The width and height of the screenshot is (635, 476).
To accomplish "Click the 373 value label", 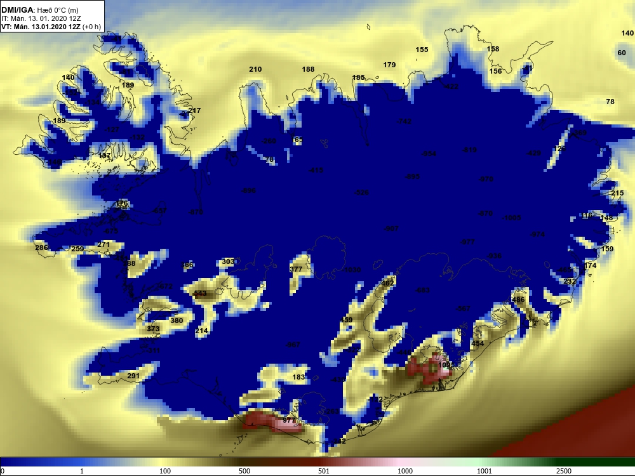I will click(x=153, y=329).
